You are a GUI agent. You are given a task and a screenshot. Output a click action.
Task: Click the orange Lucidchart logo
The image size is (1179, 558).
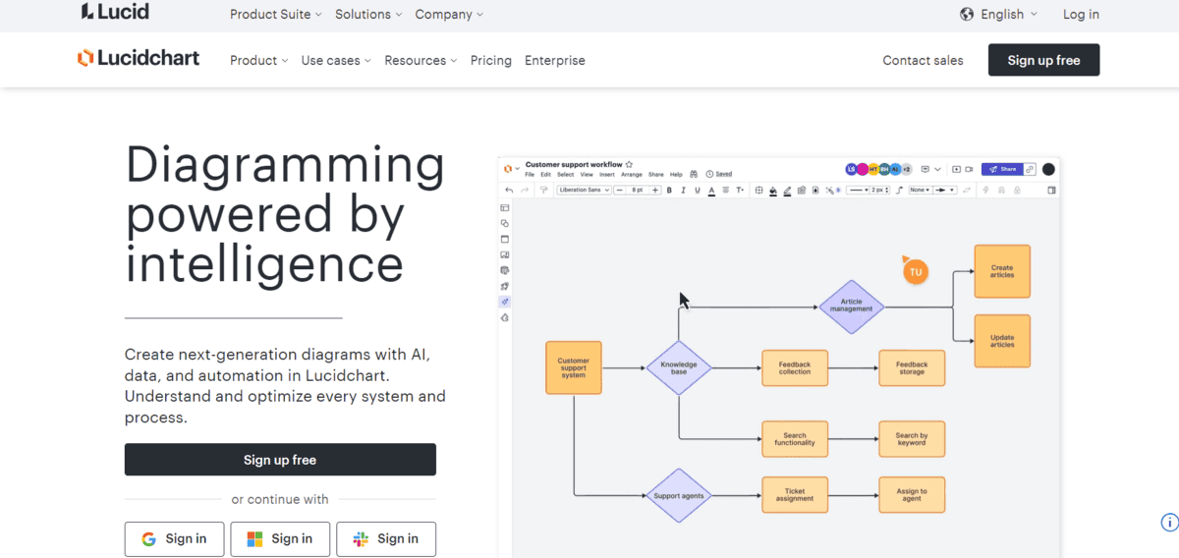click(139, 59)
